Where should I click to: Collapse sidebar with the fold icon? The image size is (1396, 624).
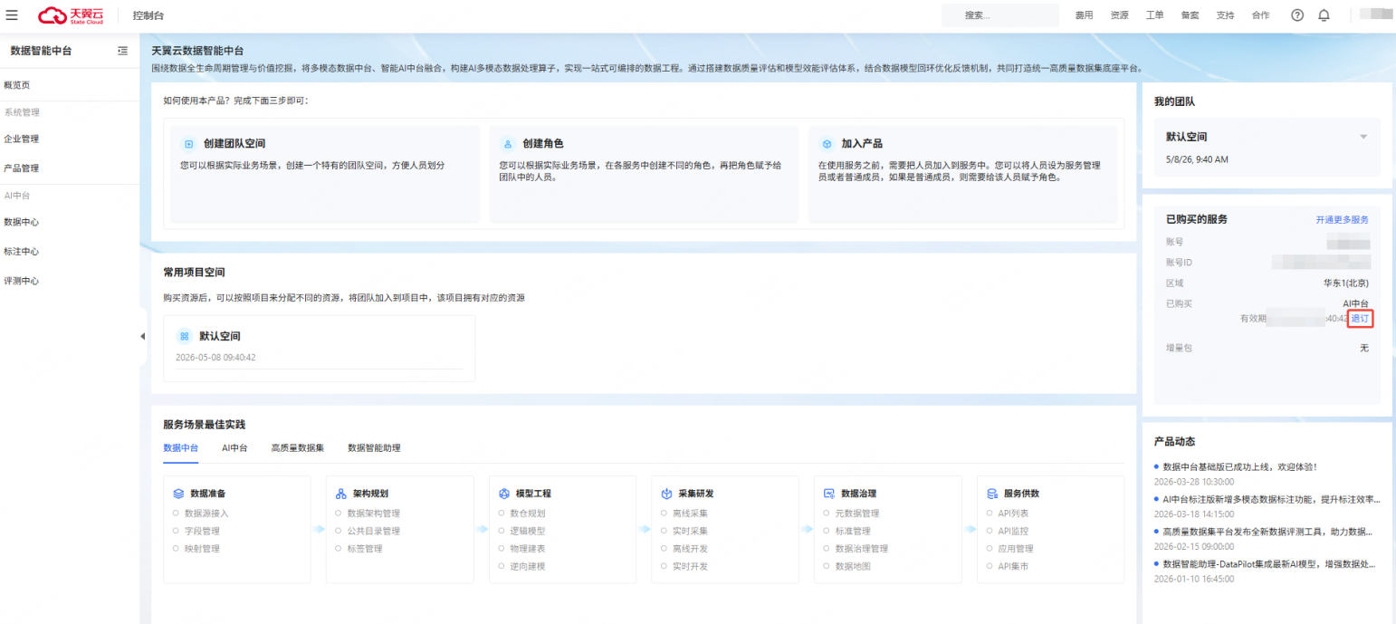click(x=123, y=52)
